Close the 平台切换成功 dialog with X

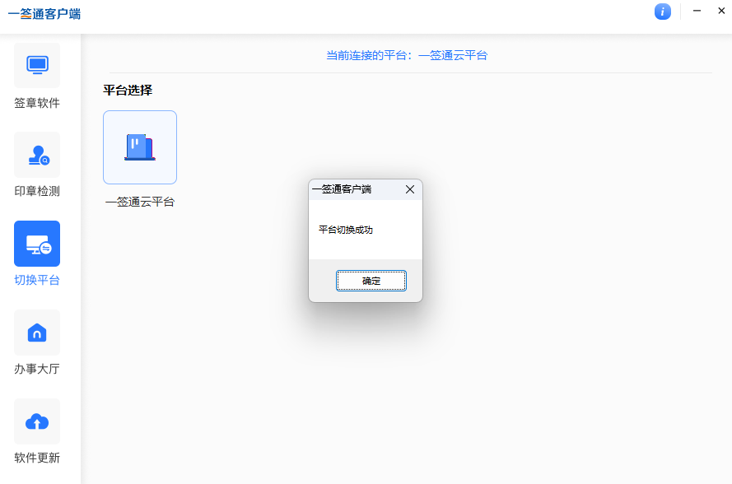[x=410, y=189]
